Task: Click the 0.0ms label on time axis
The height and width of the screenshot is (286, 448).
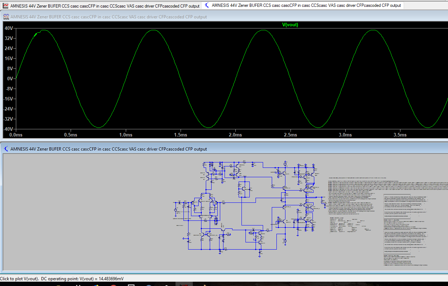Action: tap(15, 135)
